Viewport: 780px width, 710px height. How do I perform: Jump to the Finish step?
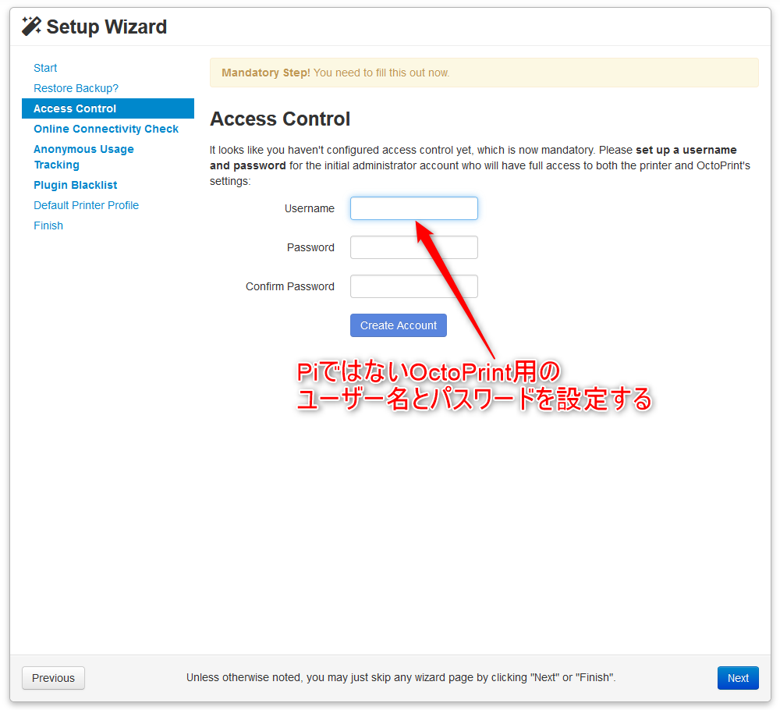click(x=48, y=226)
